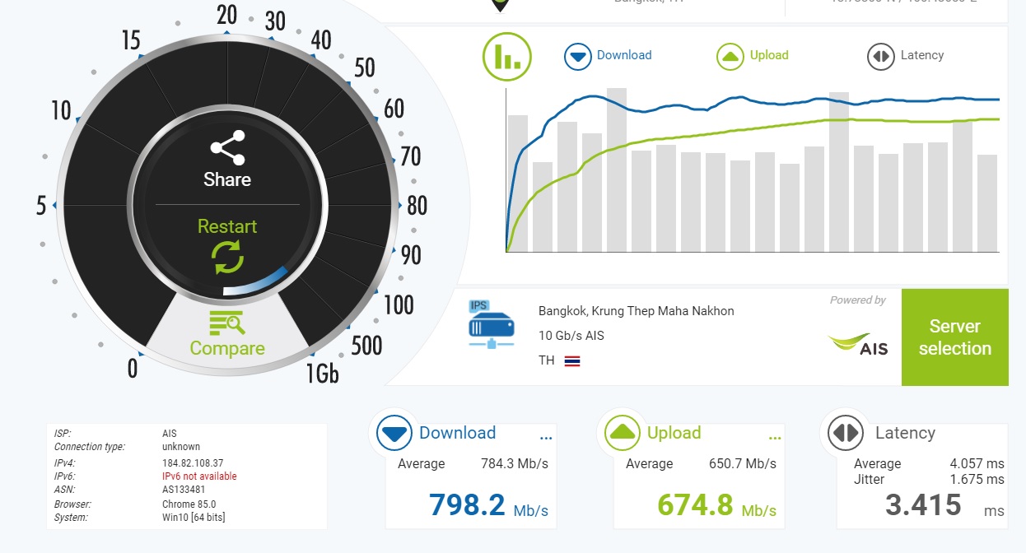Click the 'IPv6 not available' text

point(199,476)
